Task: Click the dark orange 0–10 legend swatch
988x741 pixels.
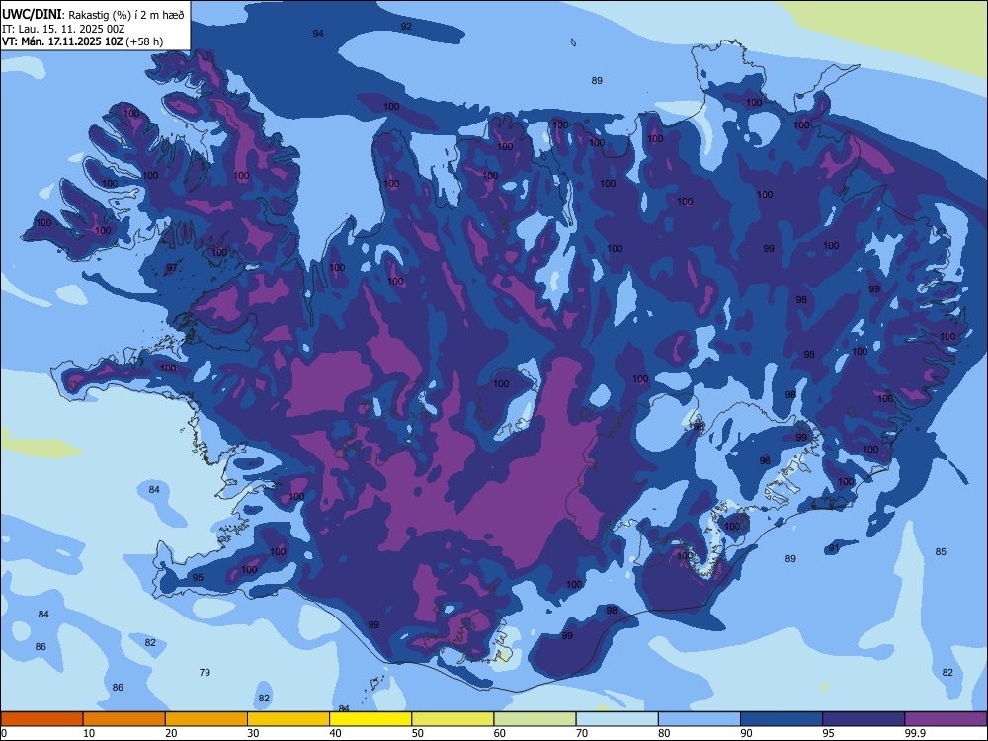Action: pos(41,719)
